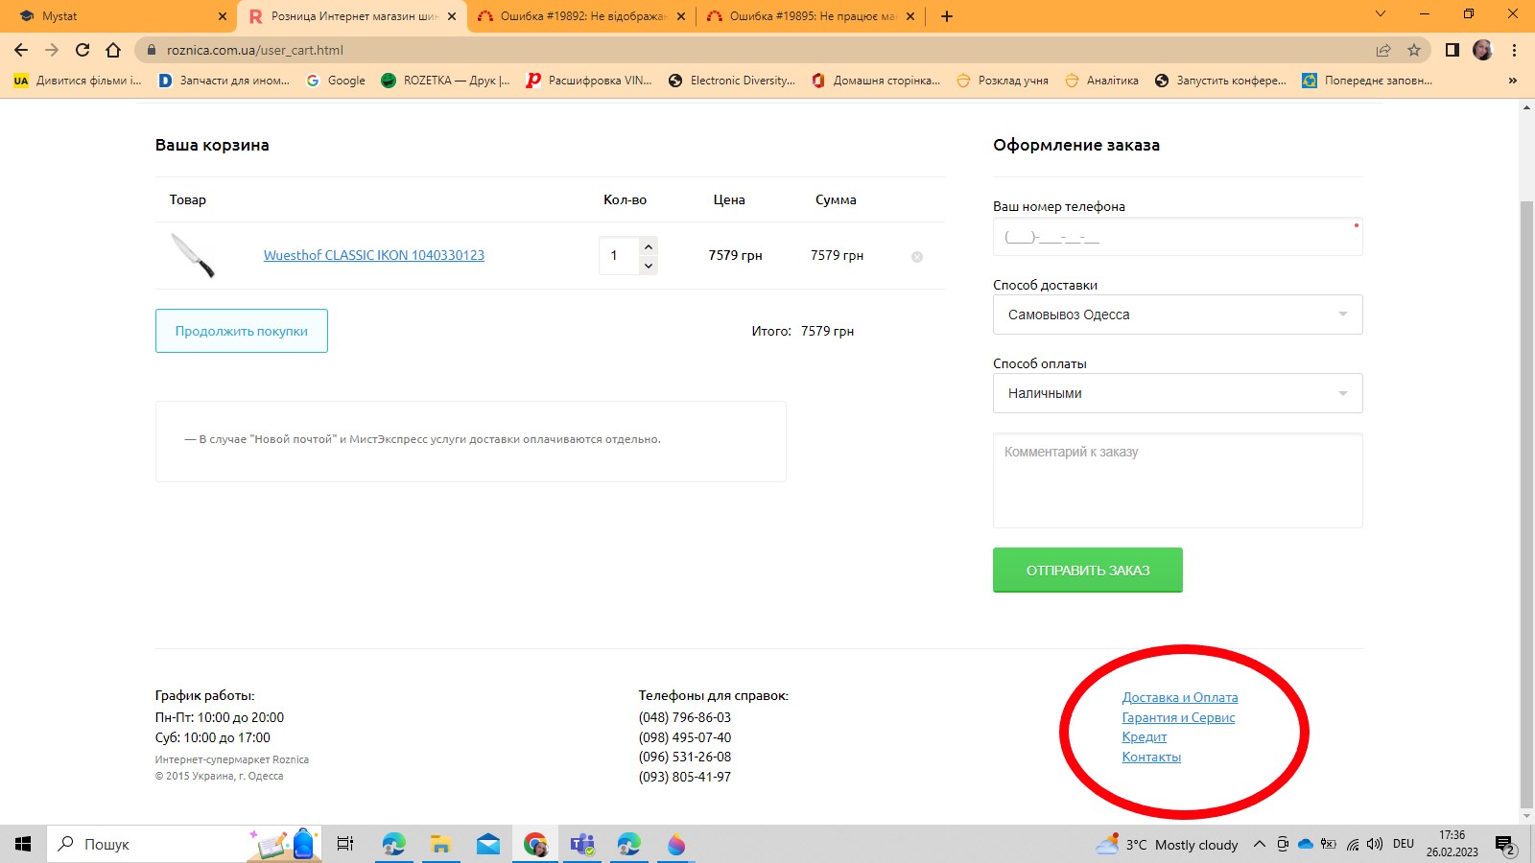This screenshot has height=863, width=1535.
Task: Click the phone number input field
Action: 1177,237
